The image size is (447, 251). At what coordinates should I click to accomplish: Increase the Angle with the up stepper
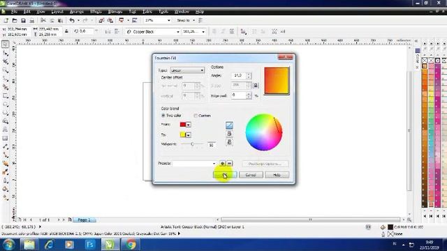click(x=249, y=74)
